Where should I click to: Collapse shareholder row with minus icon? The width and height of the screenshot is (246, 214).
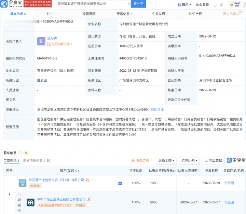pyautogui.click(x=120, y=183)
